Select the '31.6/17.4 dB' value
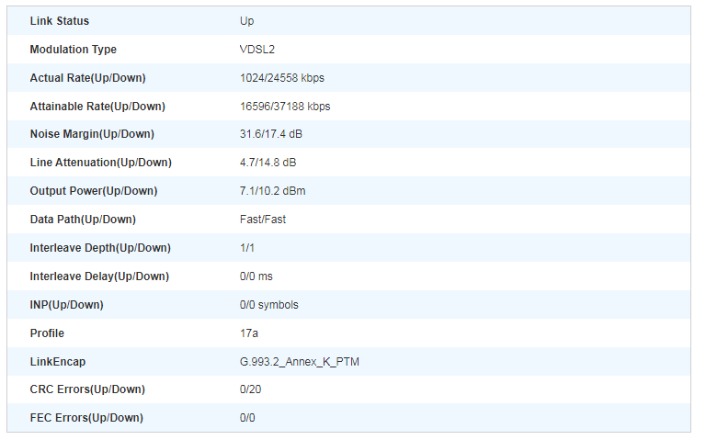Screen dimensions: 706x440 (271, 134)
